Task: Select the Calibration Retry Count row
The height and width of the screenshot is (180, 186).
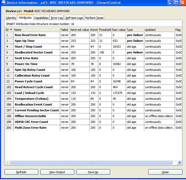Action: 94,76
